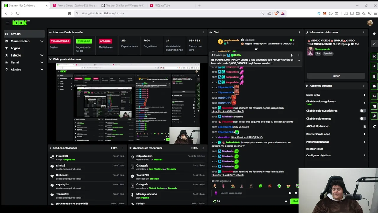Image resolution: width=378 pixels, height=213 pixels.
Task: Click the chat bubble widget icon
Action: tap(374, 86)
